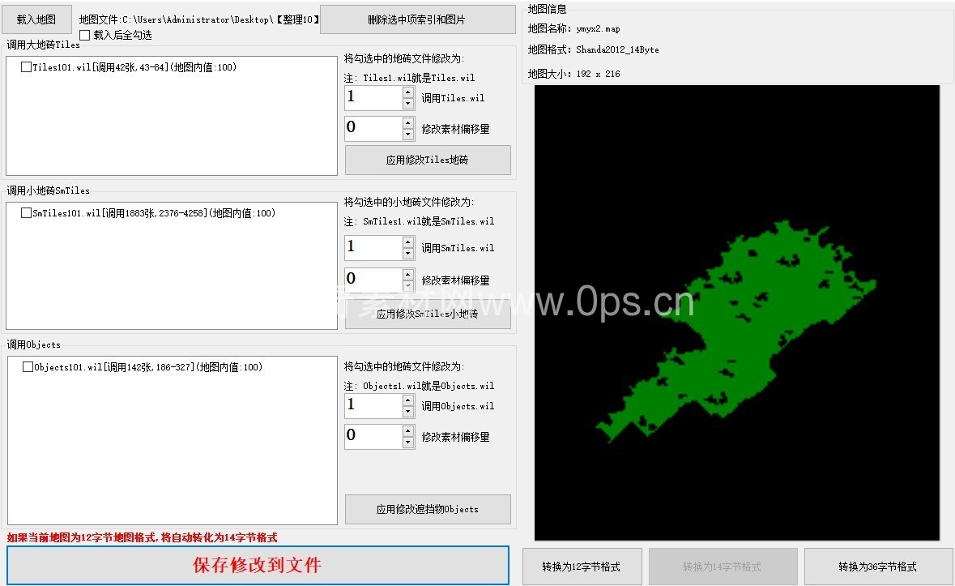
Task: Click the 载入地图 load map button
Action: (36, 19)
